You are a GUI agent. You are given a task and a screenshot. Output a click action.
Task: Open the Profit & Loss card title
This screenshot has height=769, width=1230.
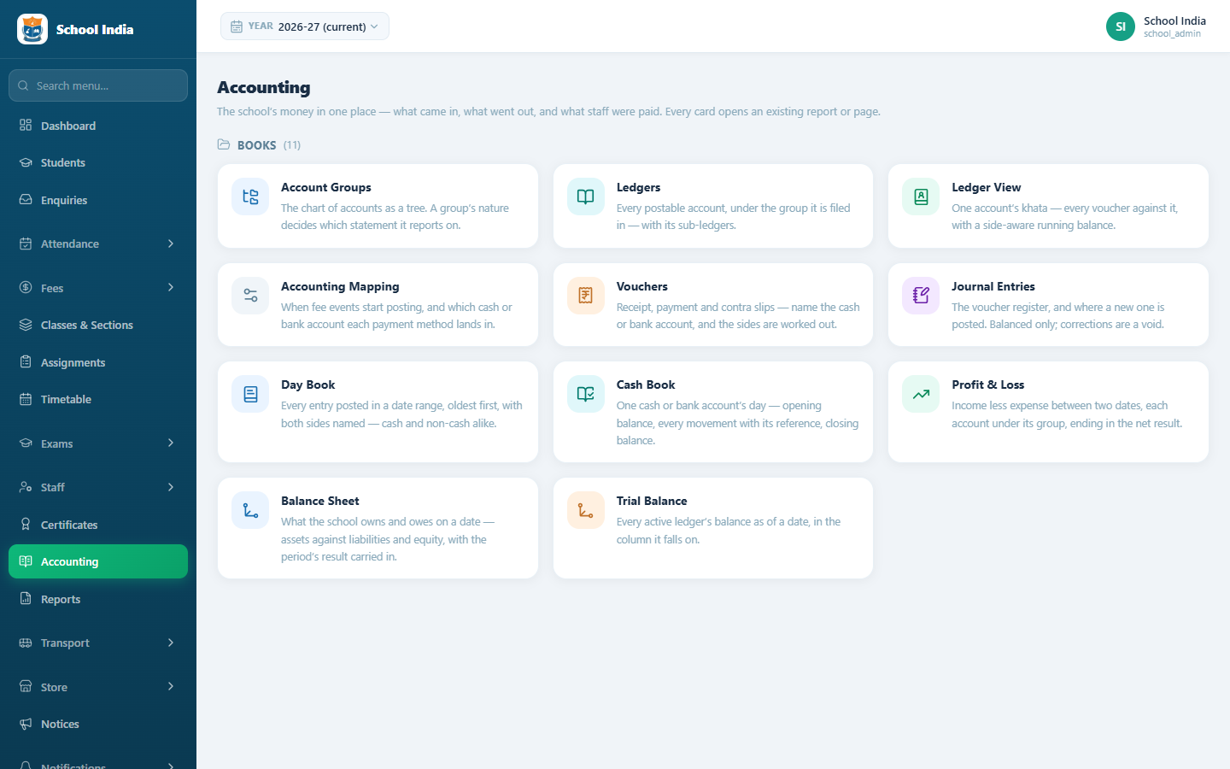tap(988, 384)
